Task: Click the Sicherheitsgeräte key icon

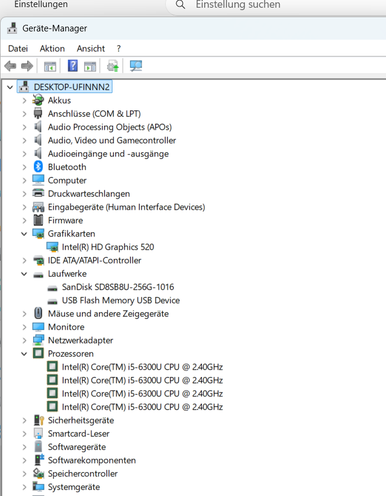Action: coord(38,420)
